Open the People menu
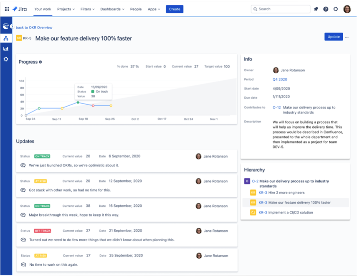This screenshot has height=277, width=357. (x=136, y=9)
